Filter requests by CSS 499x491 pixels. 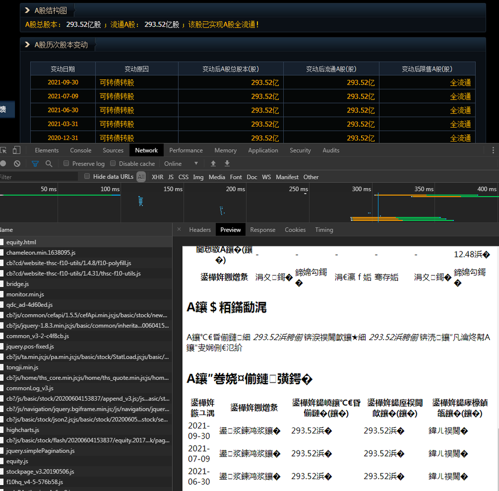tap(183, 177)
